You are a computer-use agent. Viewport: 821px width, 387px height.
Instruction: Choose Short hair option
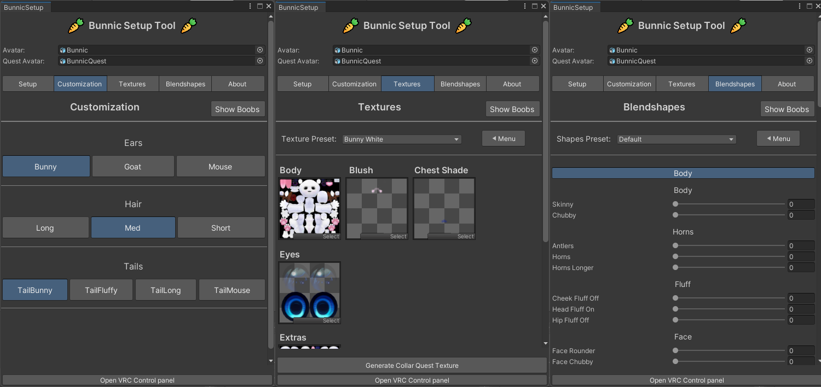[221, 227]
